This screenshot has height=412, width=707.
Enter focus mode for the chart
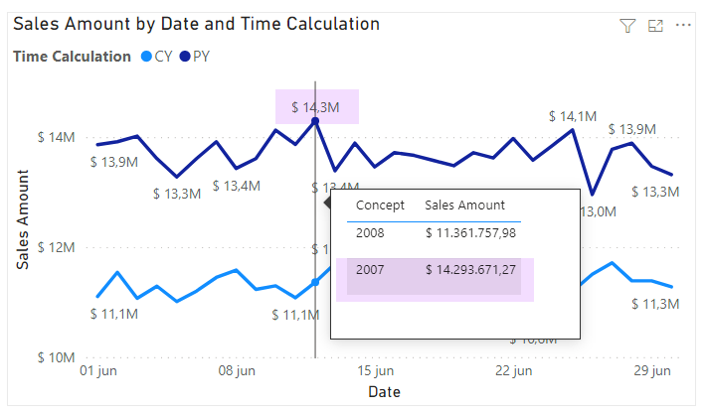click(x=655, y=27)
